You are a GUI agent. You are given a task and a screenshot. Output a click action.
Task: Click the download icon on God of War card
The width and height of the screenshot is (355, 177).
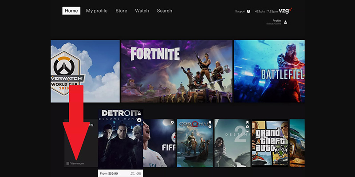click(x=210, y=127)
